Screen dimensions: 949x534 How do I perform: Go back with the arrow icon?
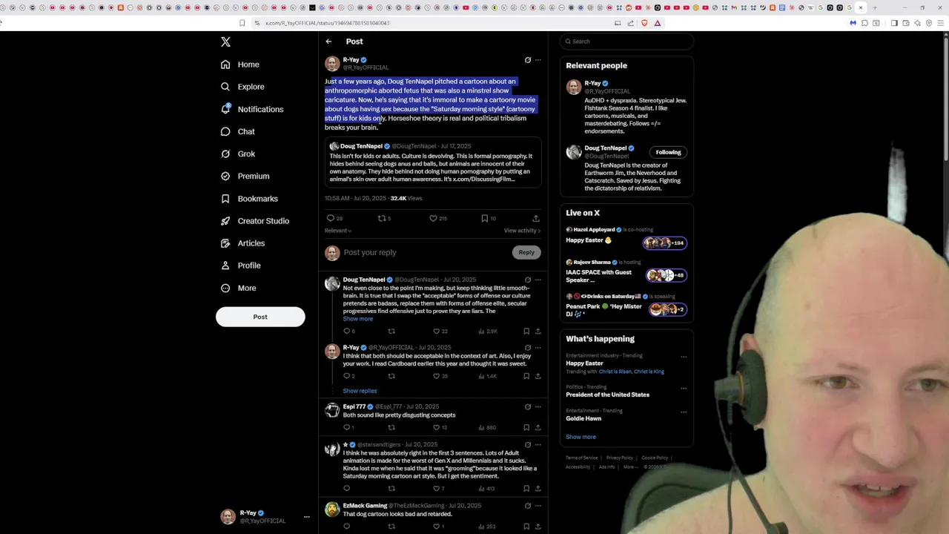pos(328,42)
